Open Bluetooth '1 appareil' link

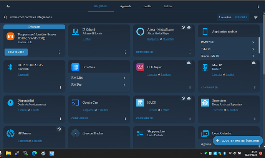click(x=23, y=74)
